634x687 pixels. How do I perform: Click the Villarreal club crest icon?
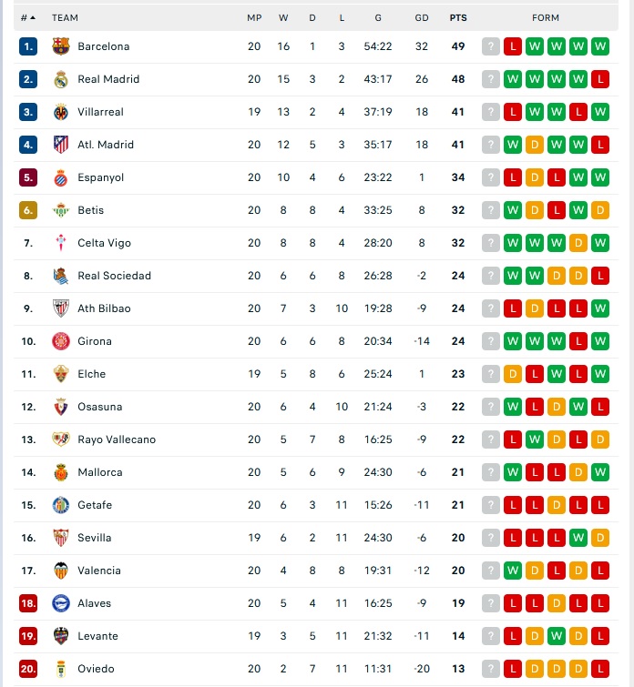tap(61, 112)
